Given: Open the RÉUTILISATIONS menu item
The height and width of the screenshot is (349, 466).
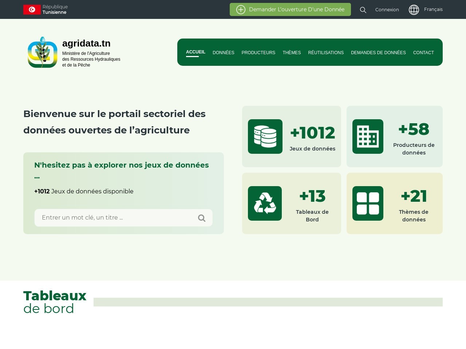Looking at the screenshot, I should pyautogui.click(x=326, y=53).
